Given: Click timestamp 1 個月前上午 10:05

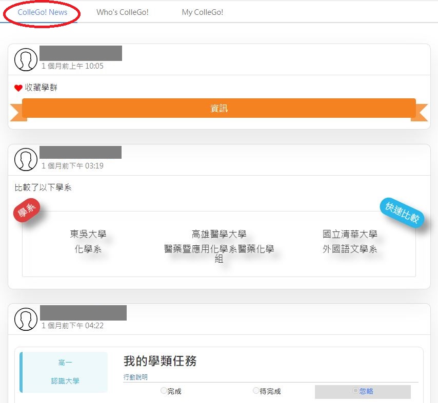Looking at the screenshot, I should (x=72, y=66).
